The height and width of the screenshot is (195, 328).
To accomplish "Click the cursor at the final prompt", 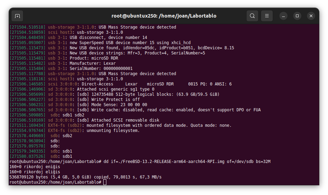I will pyautogui.click(x=105, y=182).
